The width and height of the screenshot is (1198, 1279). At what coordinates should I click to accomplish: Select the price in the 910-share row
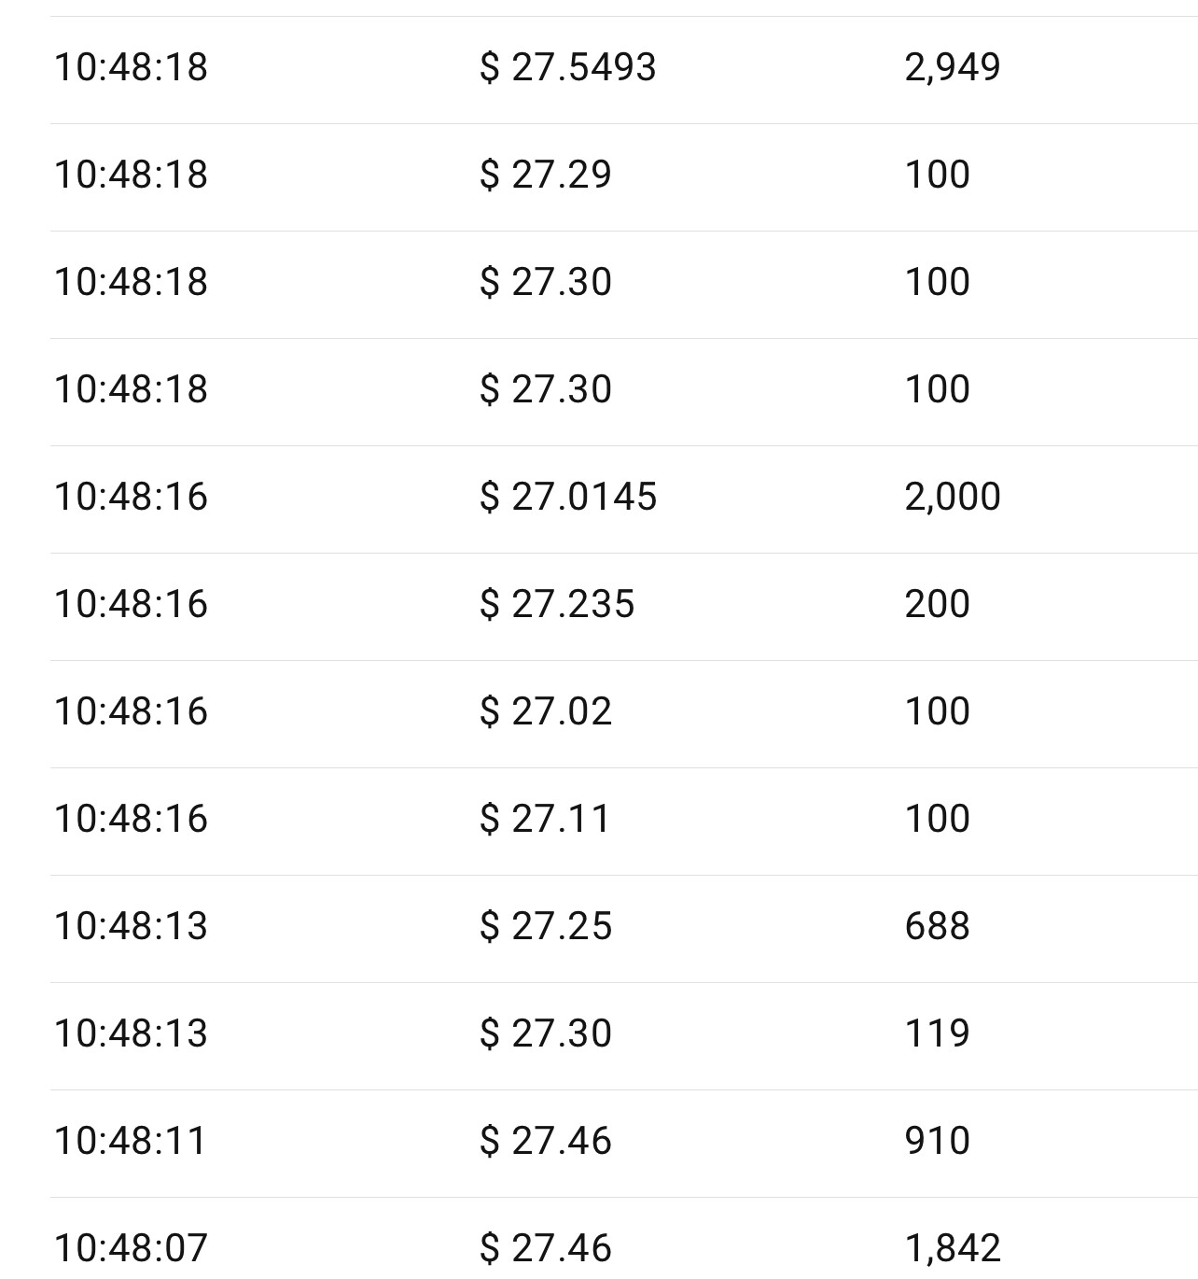click(545, 1141)
